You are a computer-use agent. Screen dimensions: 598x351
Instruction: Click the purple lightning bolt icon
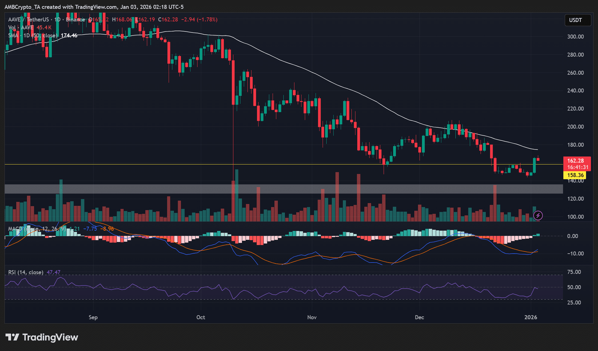[538, 215]
